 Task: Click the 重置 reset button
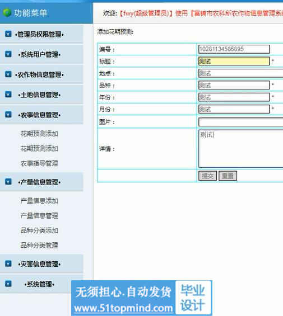(228, 176)
